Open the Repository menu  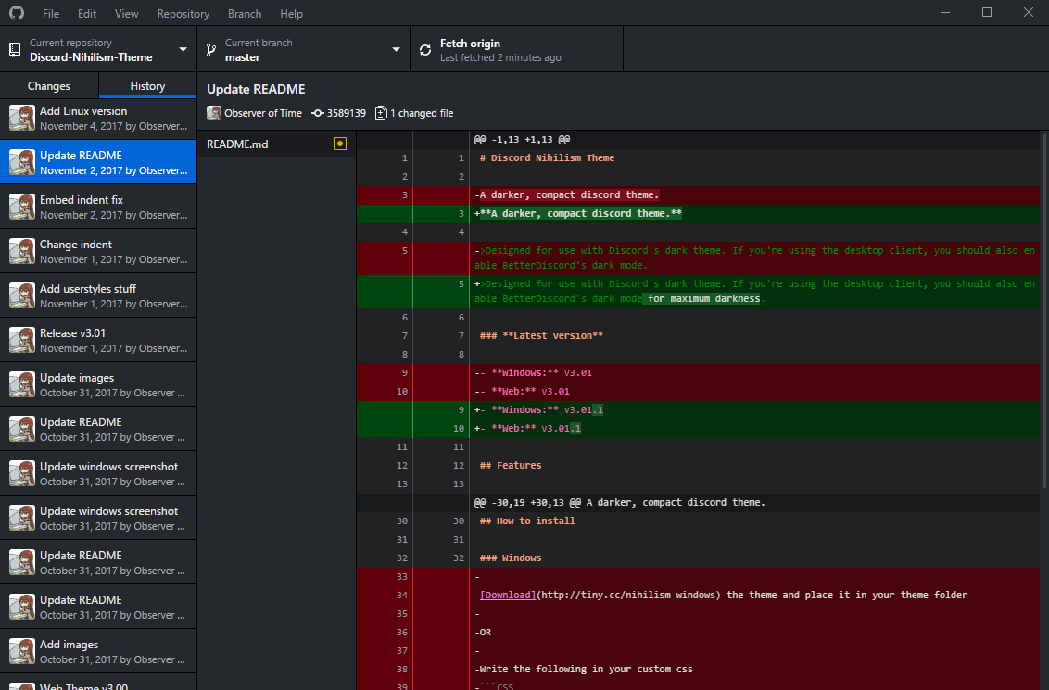pos(183,13)
